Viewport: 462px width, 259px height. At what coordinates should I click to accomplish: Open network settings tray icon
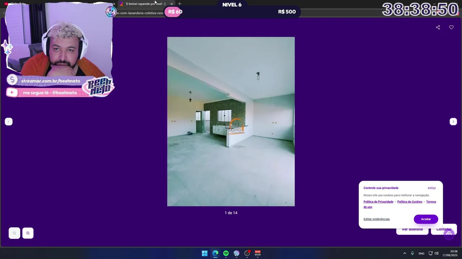(x=431, y=253)
